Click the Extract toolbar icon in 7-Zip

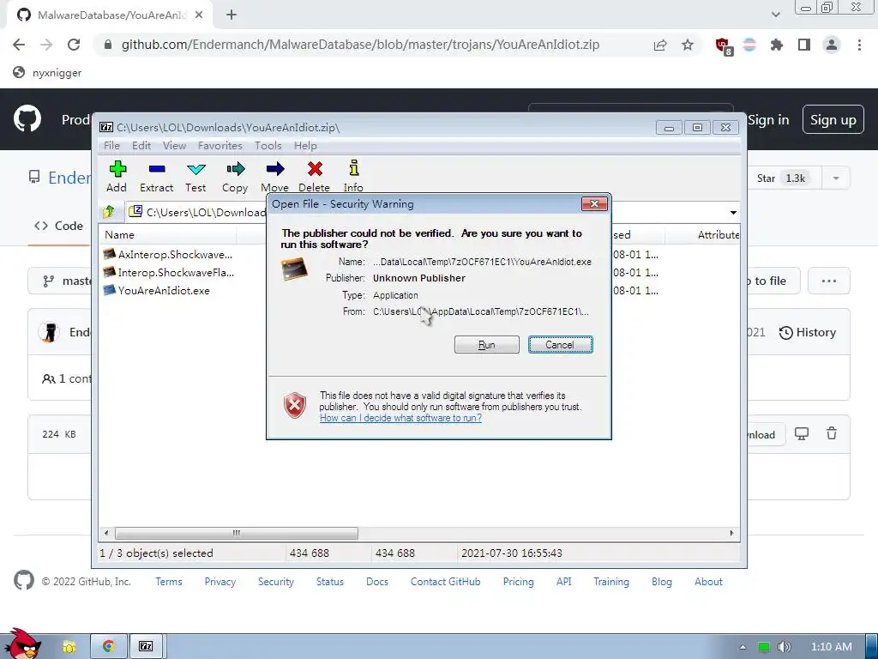[156, 177]
